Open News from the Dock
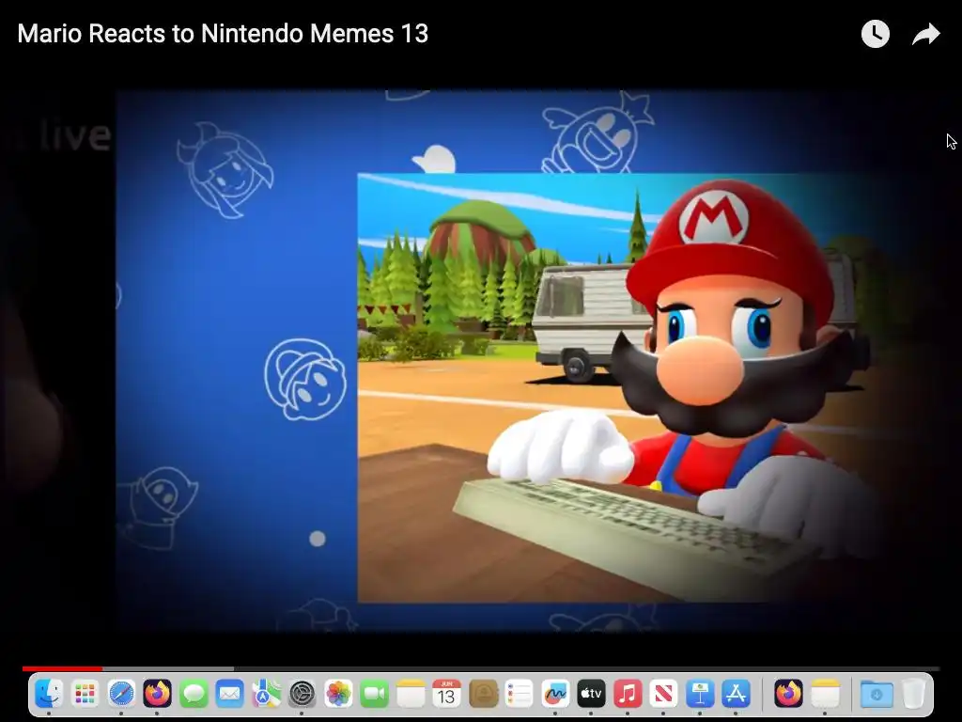The image size is (962, 722). click(x=664, y=694)
